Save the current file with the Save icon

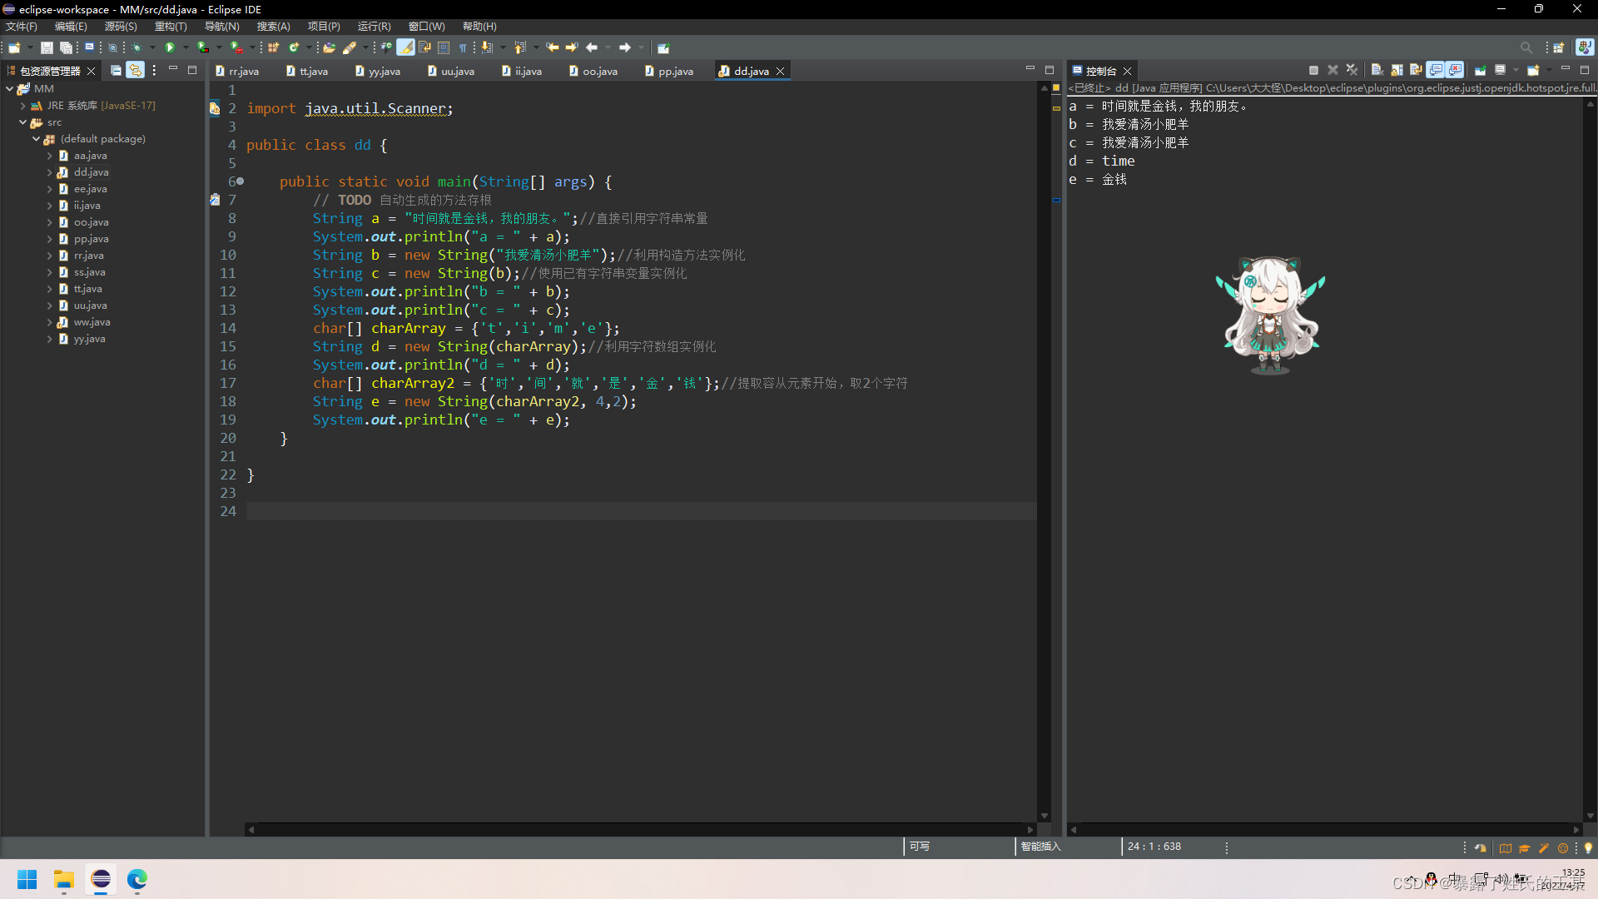[x=46, y=47]
